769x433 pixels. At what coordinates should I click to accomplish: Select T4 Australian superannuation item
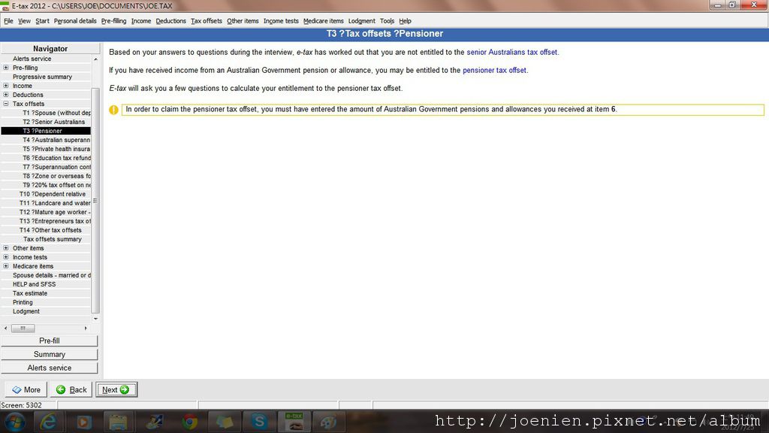[x=56, y=140]
